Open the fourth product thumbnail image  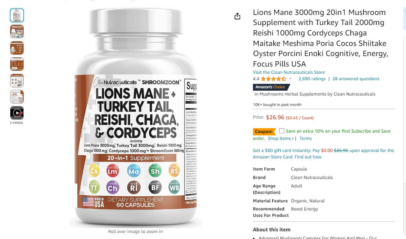17,64
